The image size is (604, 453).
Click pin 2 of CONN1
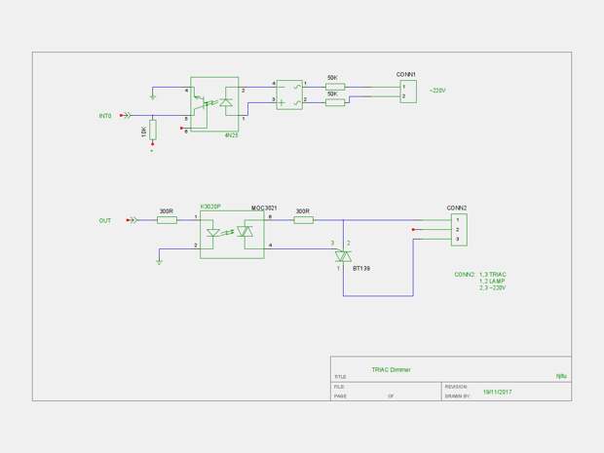click(403, 96)
